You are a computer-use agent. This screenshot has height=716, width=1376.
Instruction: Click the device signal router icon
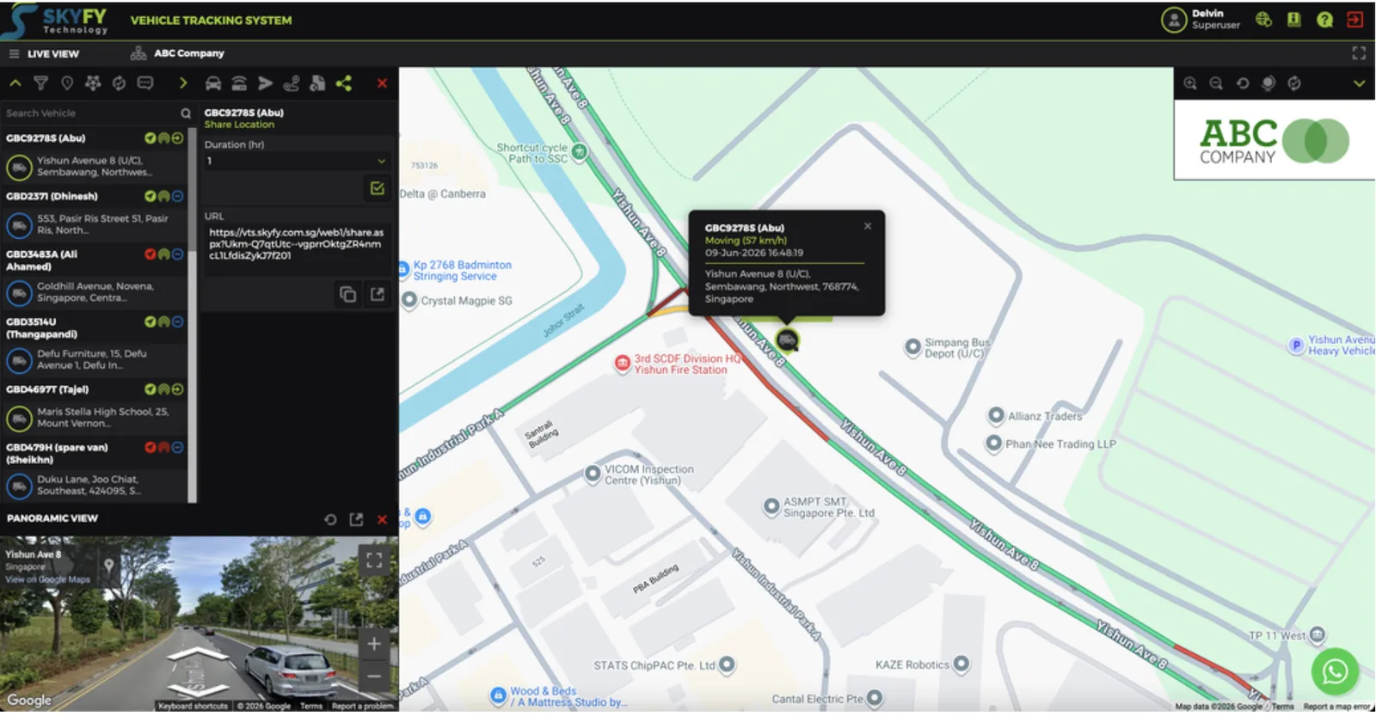239,83
